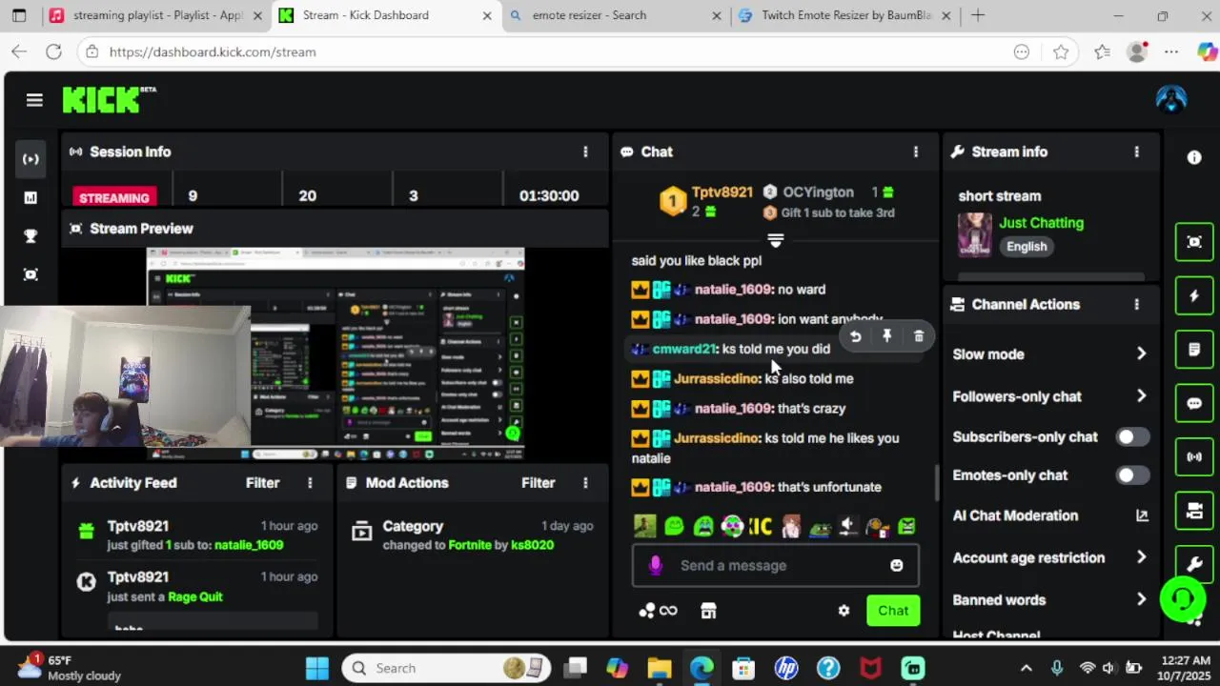The image size is (1220, 686).
Task: Click reply icon on cmward21 message
Action: tap(855, 336)
